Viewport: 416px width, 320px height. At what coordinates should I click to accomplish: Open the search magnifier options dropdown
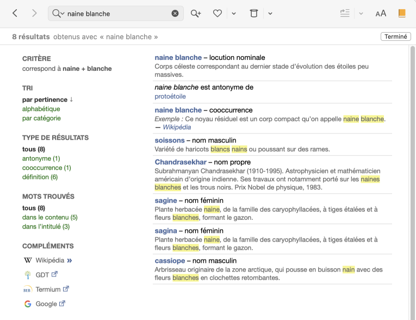click(58, 14)
